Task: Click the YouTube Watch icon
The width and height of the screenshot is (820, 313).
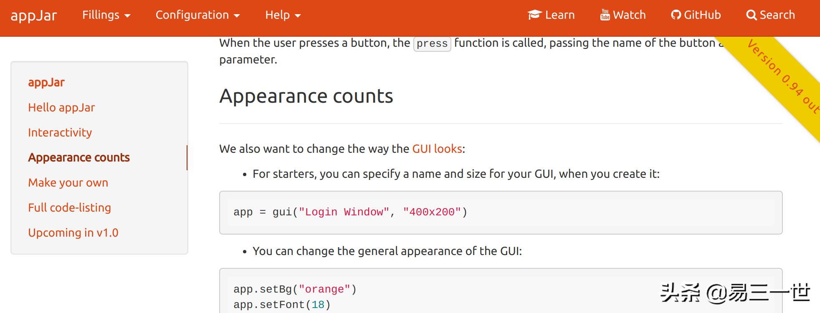Action: pyautogui.click(x=605, y=15)
